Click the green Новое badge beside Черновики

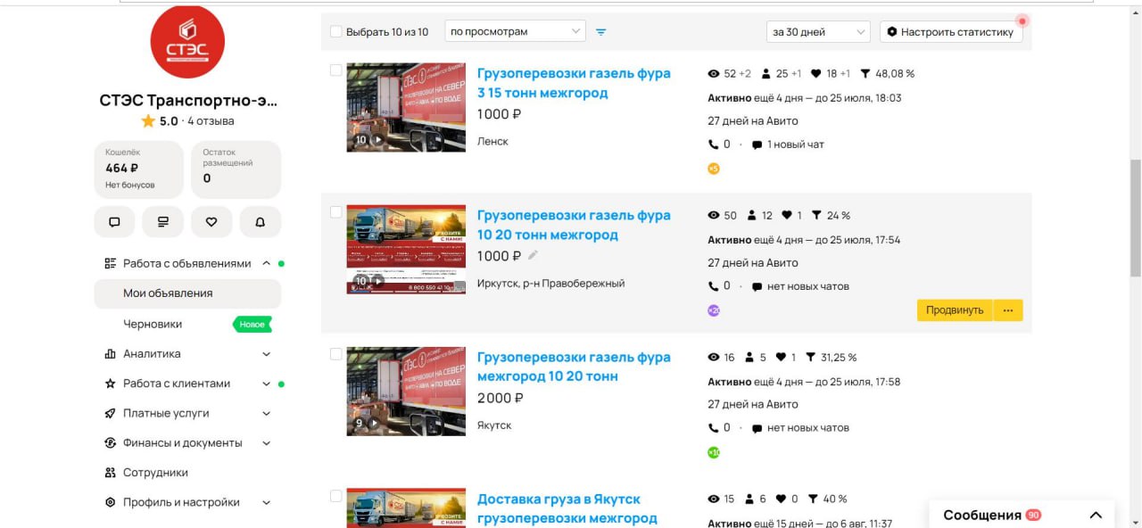click(252, 324)
